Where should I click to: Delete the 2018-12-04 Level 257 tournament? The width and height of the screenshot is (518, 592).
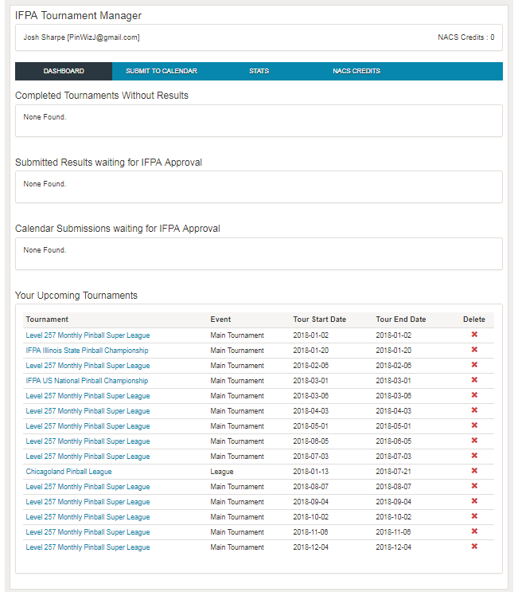(x=474, y=547)
